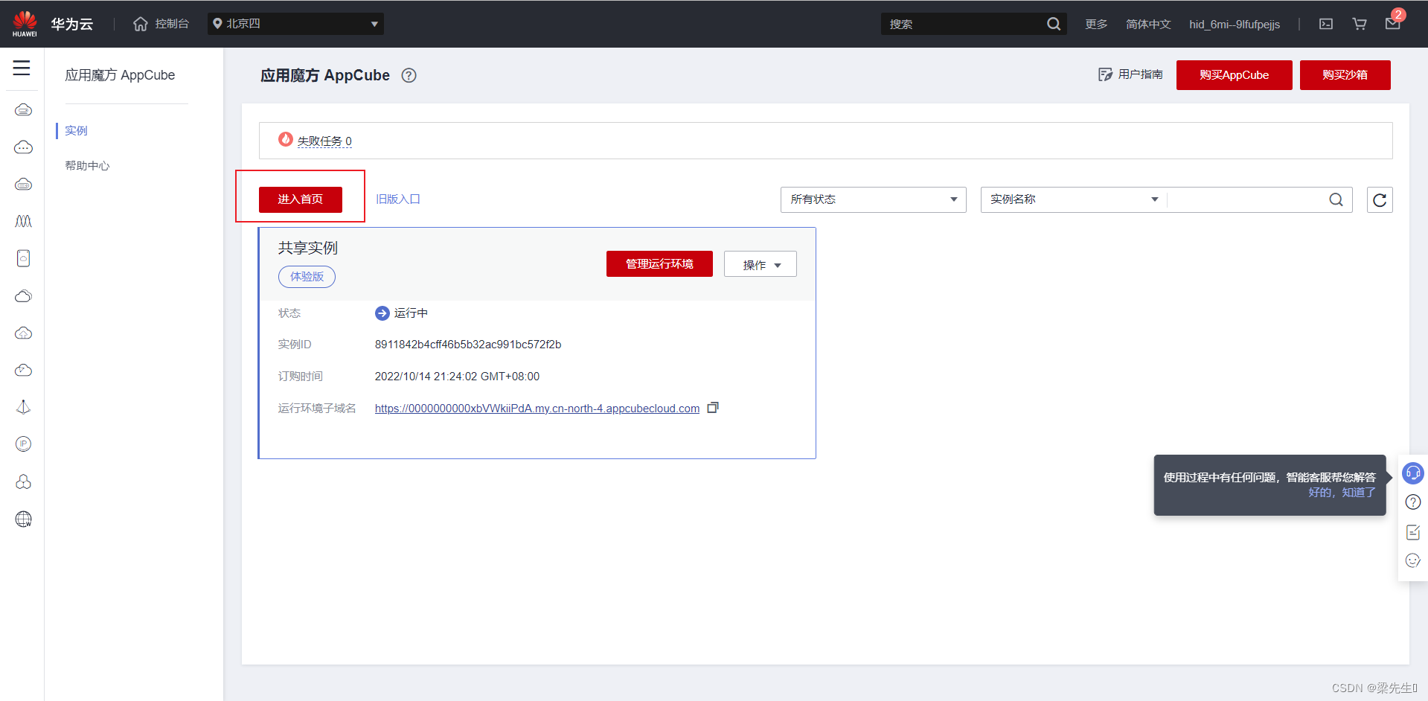
Task: Open the 旧版入口 link
Action: click(x=398, y=199)
